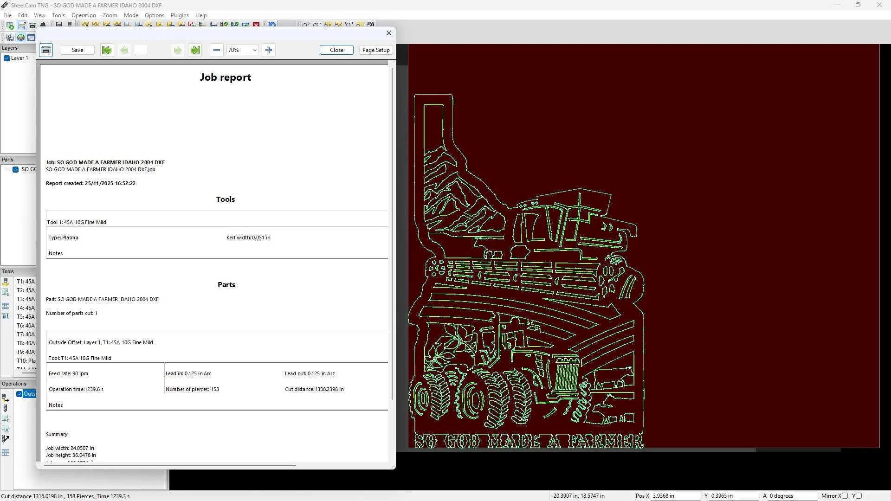Open Page Setup
The height and width of the screenshot is (501, 891).
[x=376, y=50]
